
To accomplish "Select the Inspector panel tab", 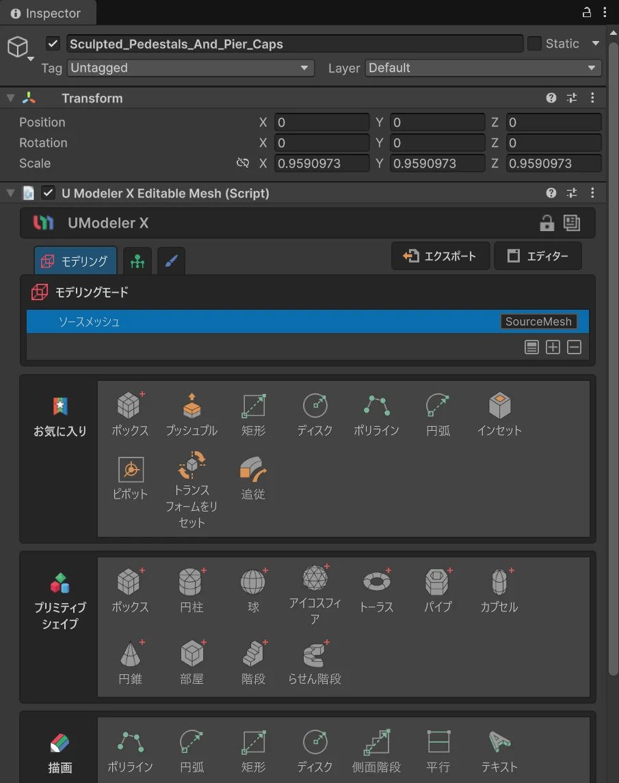I will 49,13.
